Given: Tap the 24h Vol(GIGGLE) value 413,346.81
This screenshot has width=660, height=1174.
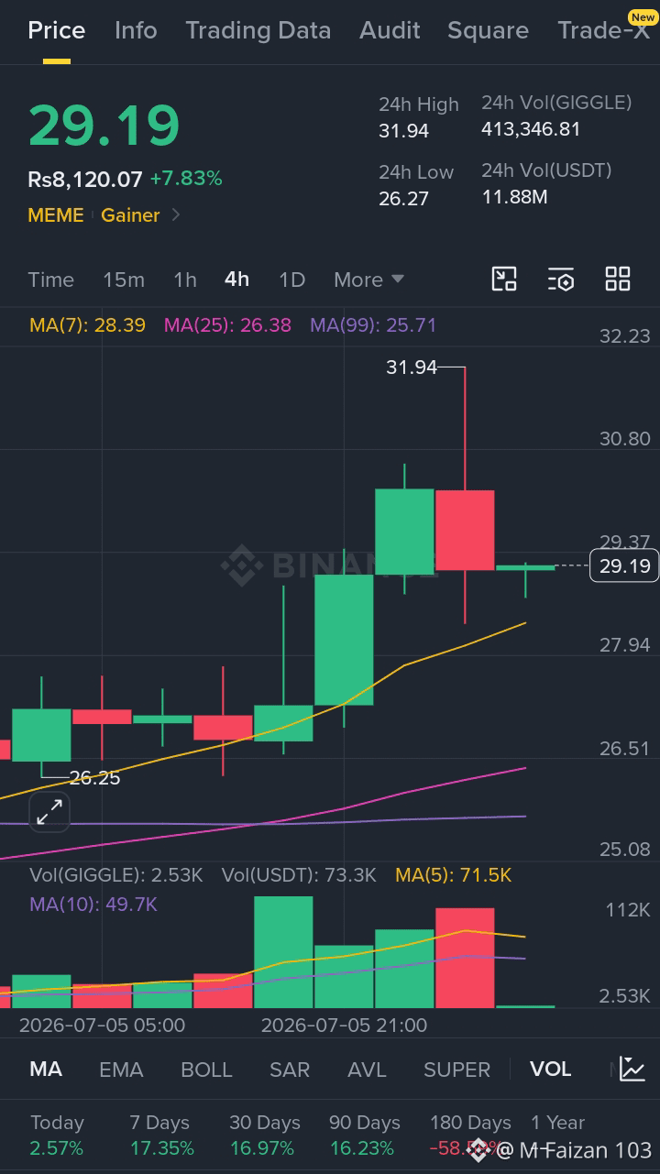Looking at the screenshot, I should [x=531, y=129].
